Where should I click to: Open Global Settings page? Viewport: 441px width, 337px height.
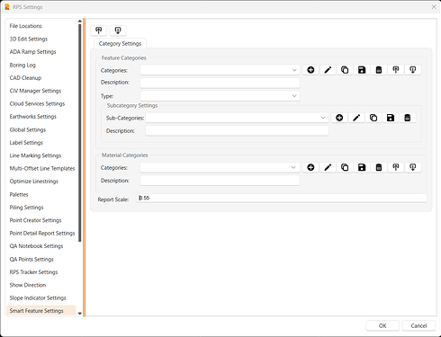coord(28,129)
